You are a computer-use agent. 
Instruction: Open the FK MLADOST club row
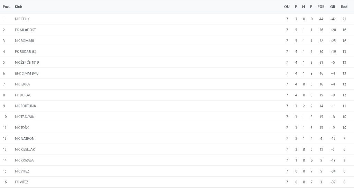coord(25,30)
